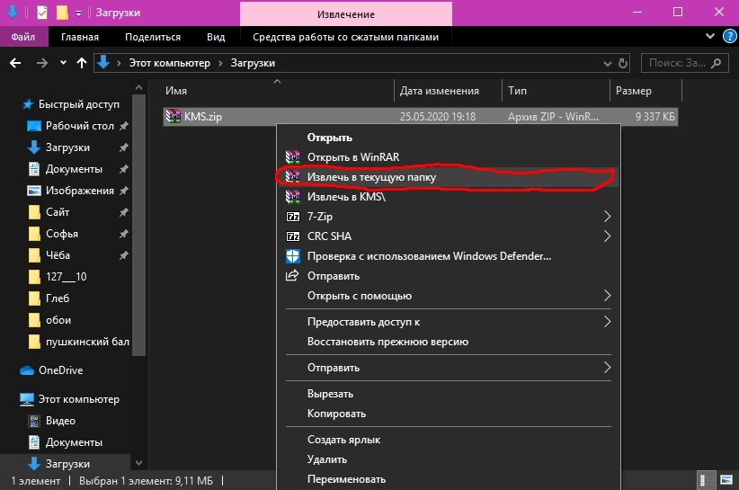Viewport: 739px width, 490px height.
Task: Open Видео under Этот компьютер
Action: [x=52, y=421]
